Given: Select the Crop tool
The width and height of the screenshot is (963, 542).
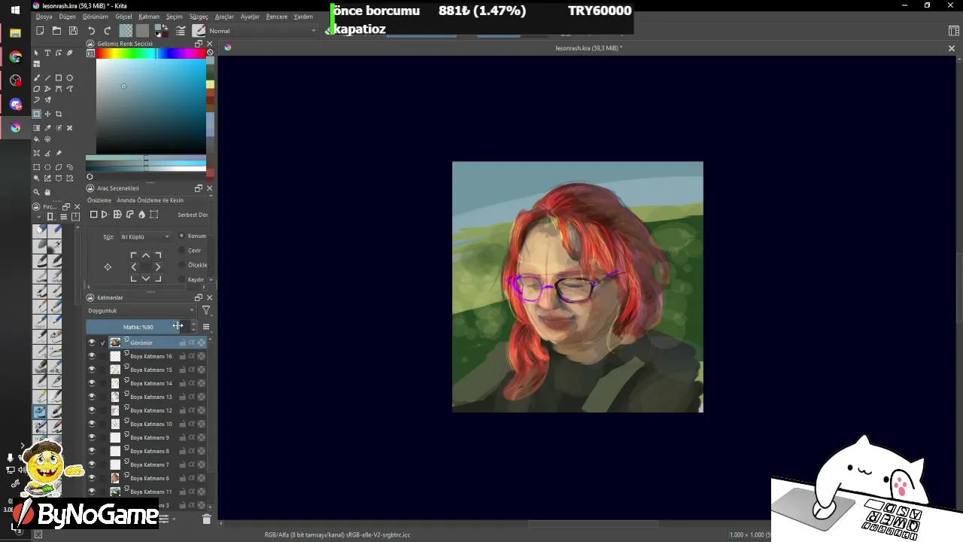Looking at the screenshot, I should [59, 114].
